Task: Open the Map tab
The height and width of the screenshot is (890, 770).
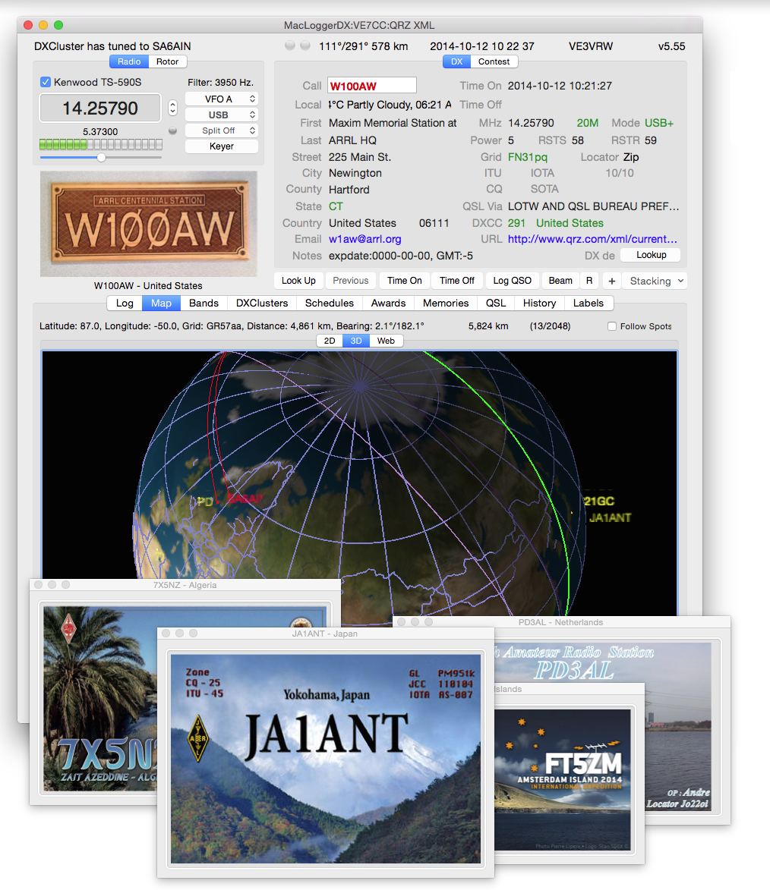Action: 162,303
